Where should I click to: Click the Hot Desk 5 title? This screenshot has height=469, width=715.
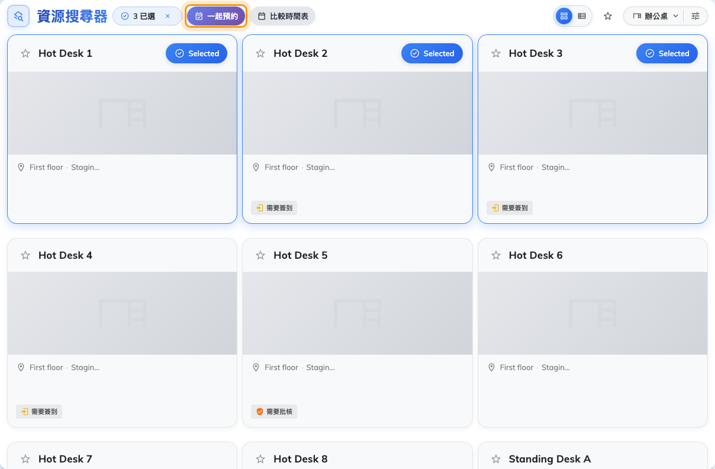(x=300, y=255)
